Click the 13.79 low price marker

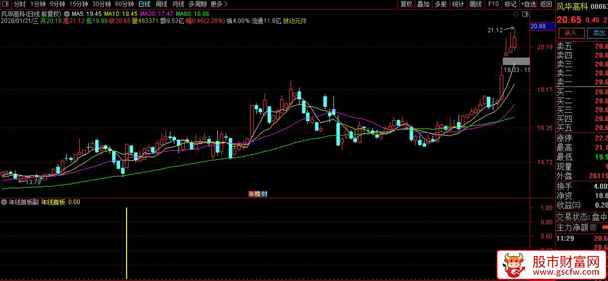33,182
